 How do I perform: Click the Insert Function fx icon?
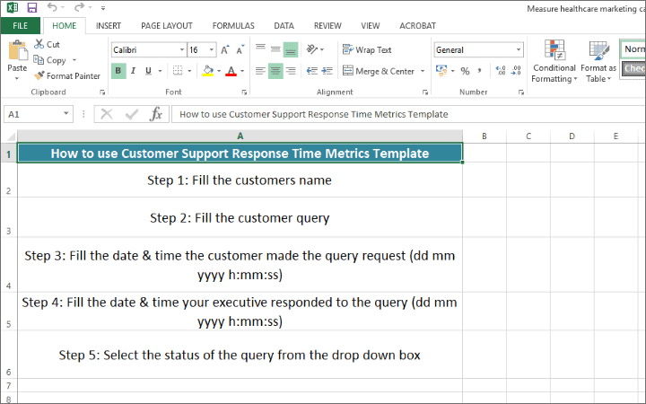coord(155,114)
